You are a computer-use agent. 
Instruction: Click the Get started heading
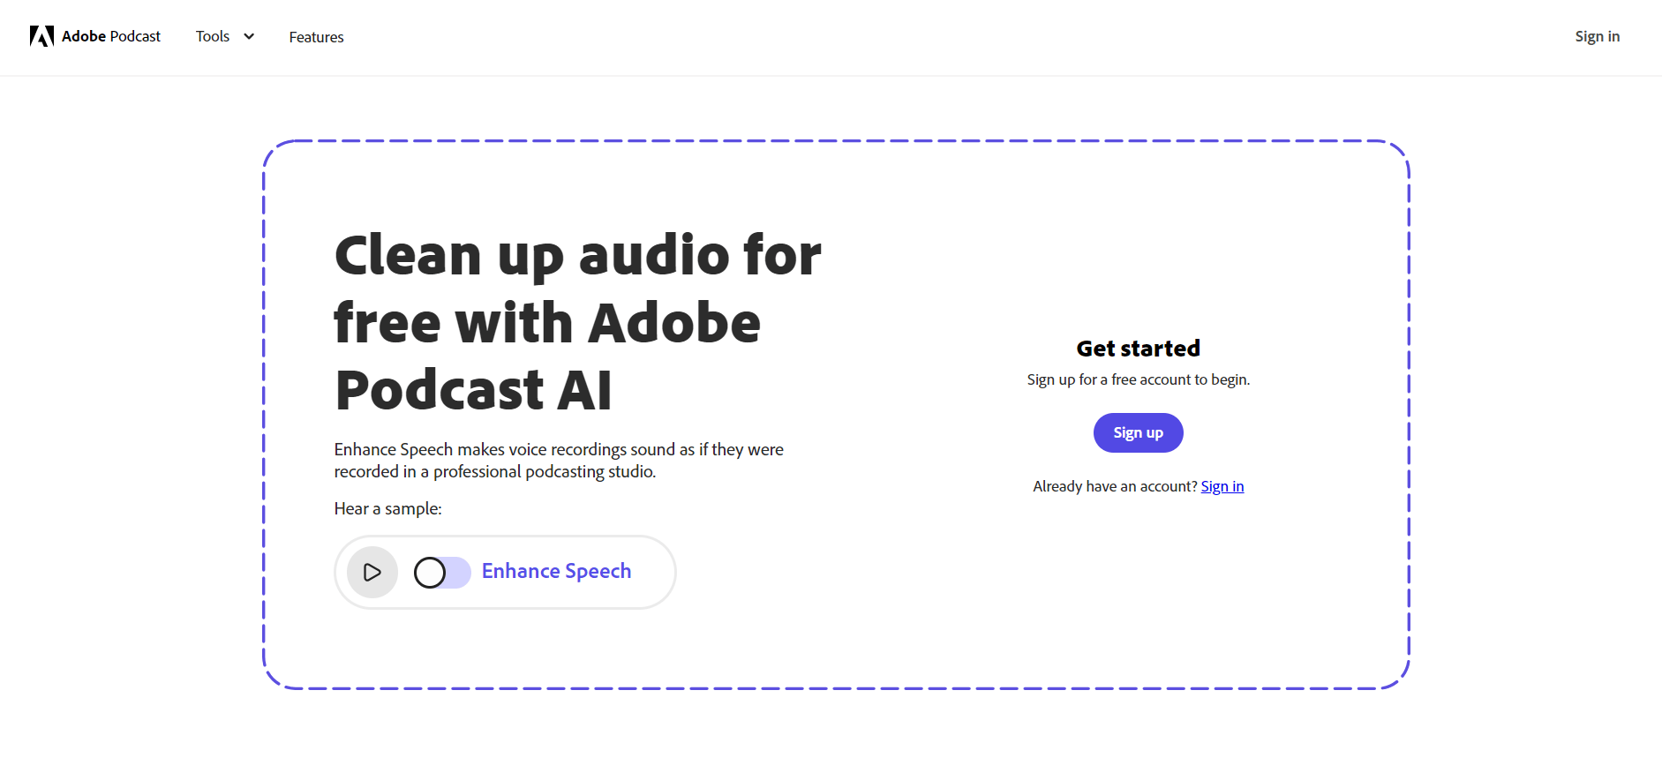tap(1138, 349)
